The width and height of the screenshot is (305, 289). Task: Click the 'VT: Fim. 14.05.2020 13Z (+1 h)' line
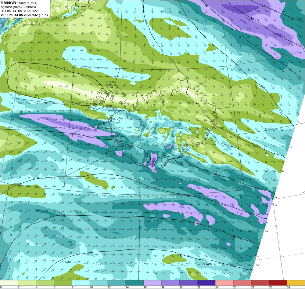click(x=24, y=15)
